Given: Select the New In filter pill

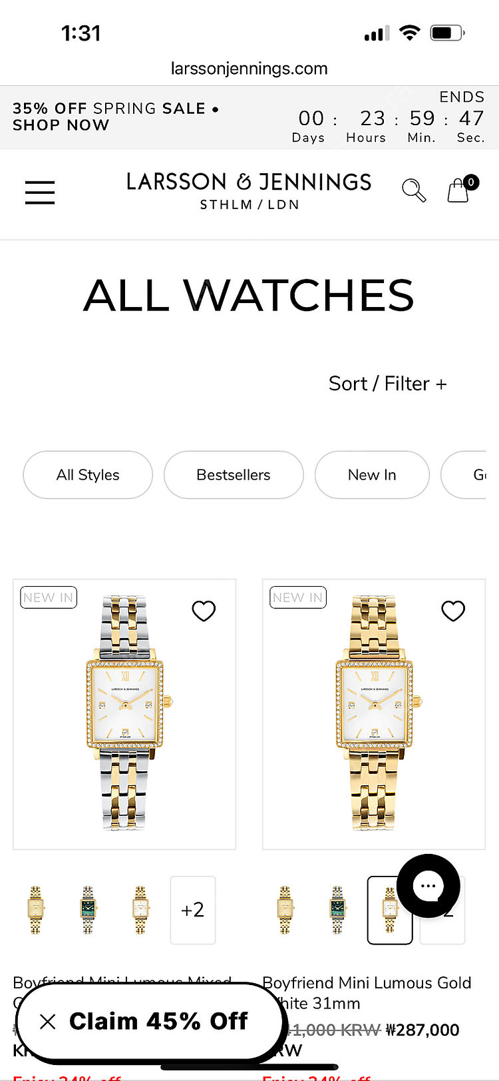Looking at the screenshot, I should [372, 475].
